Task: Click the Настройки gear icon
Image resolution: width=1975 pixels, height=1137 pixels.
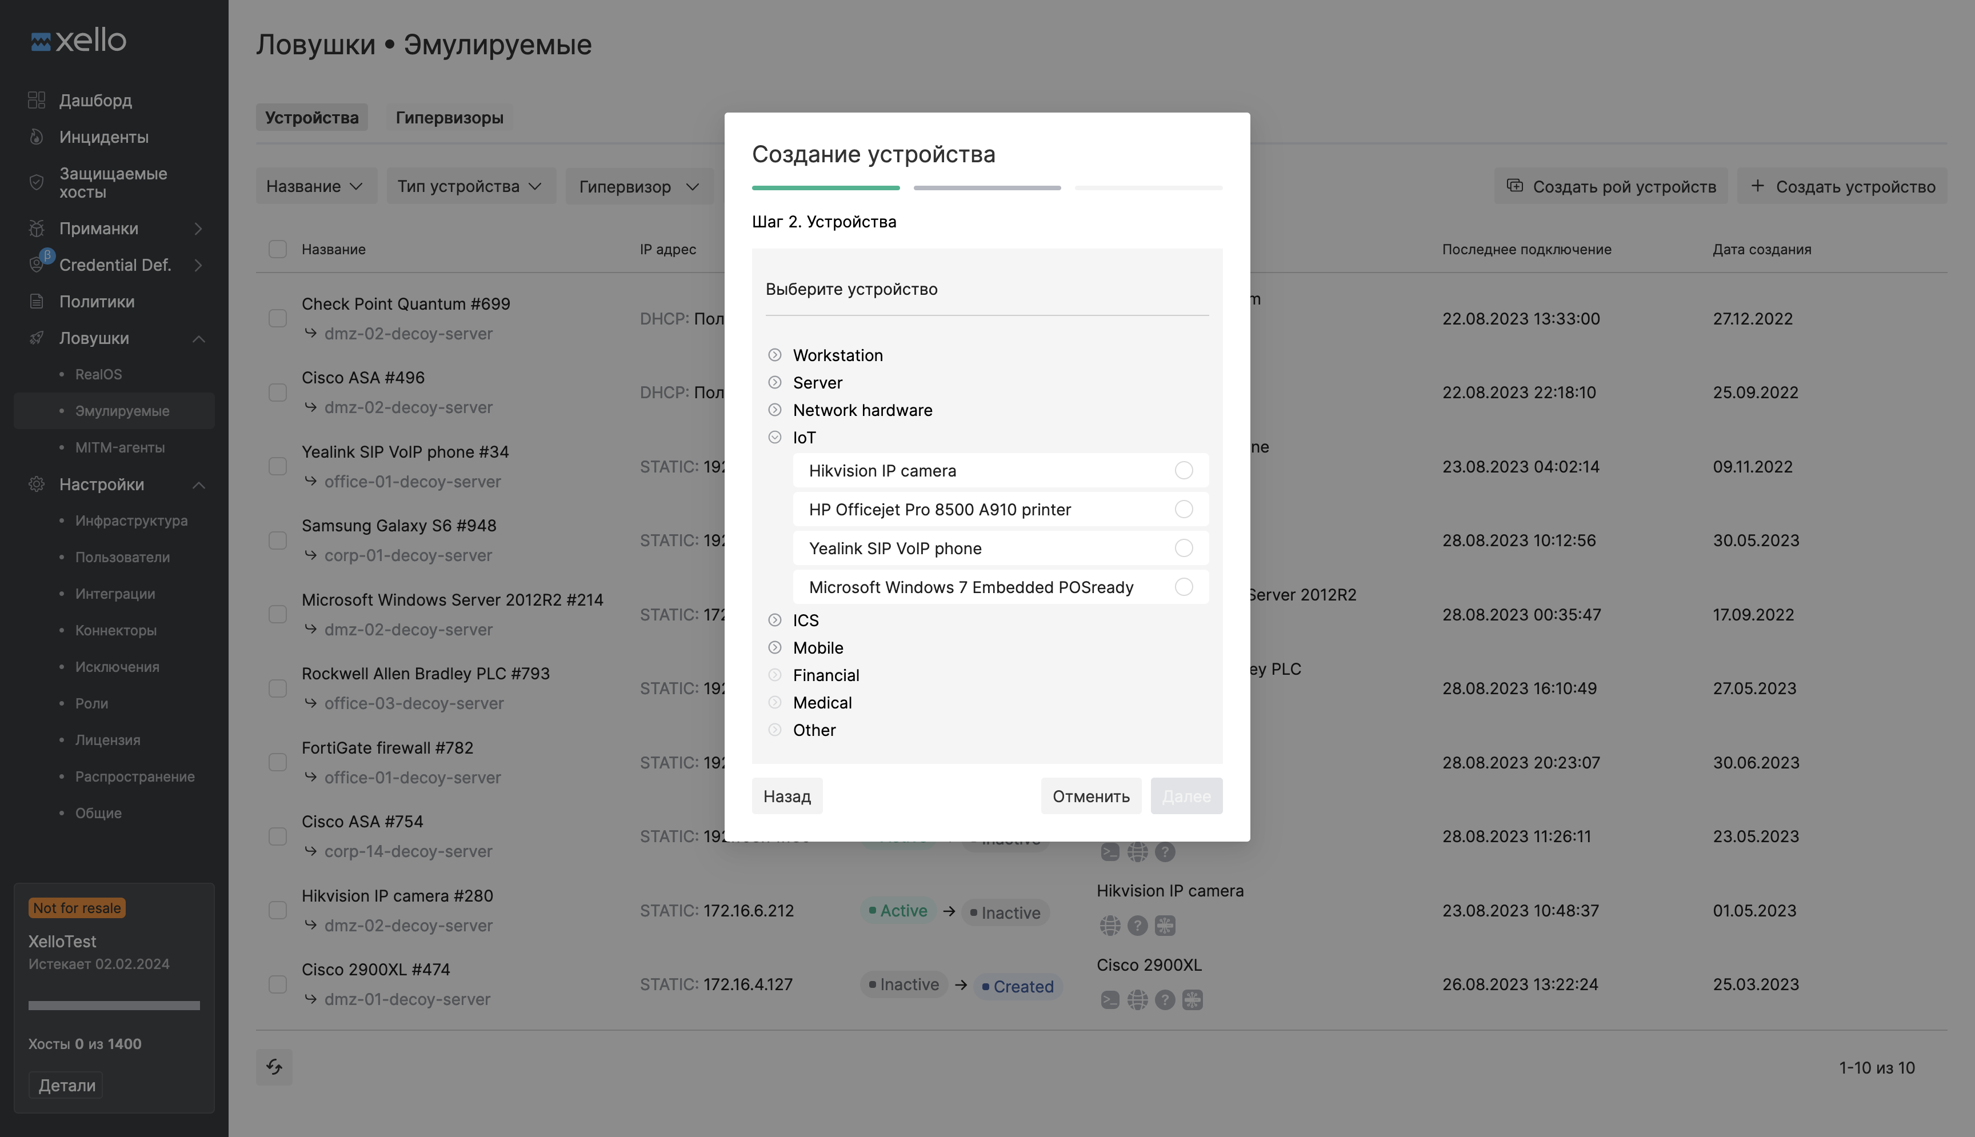Action: 36,484
